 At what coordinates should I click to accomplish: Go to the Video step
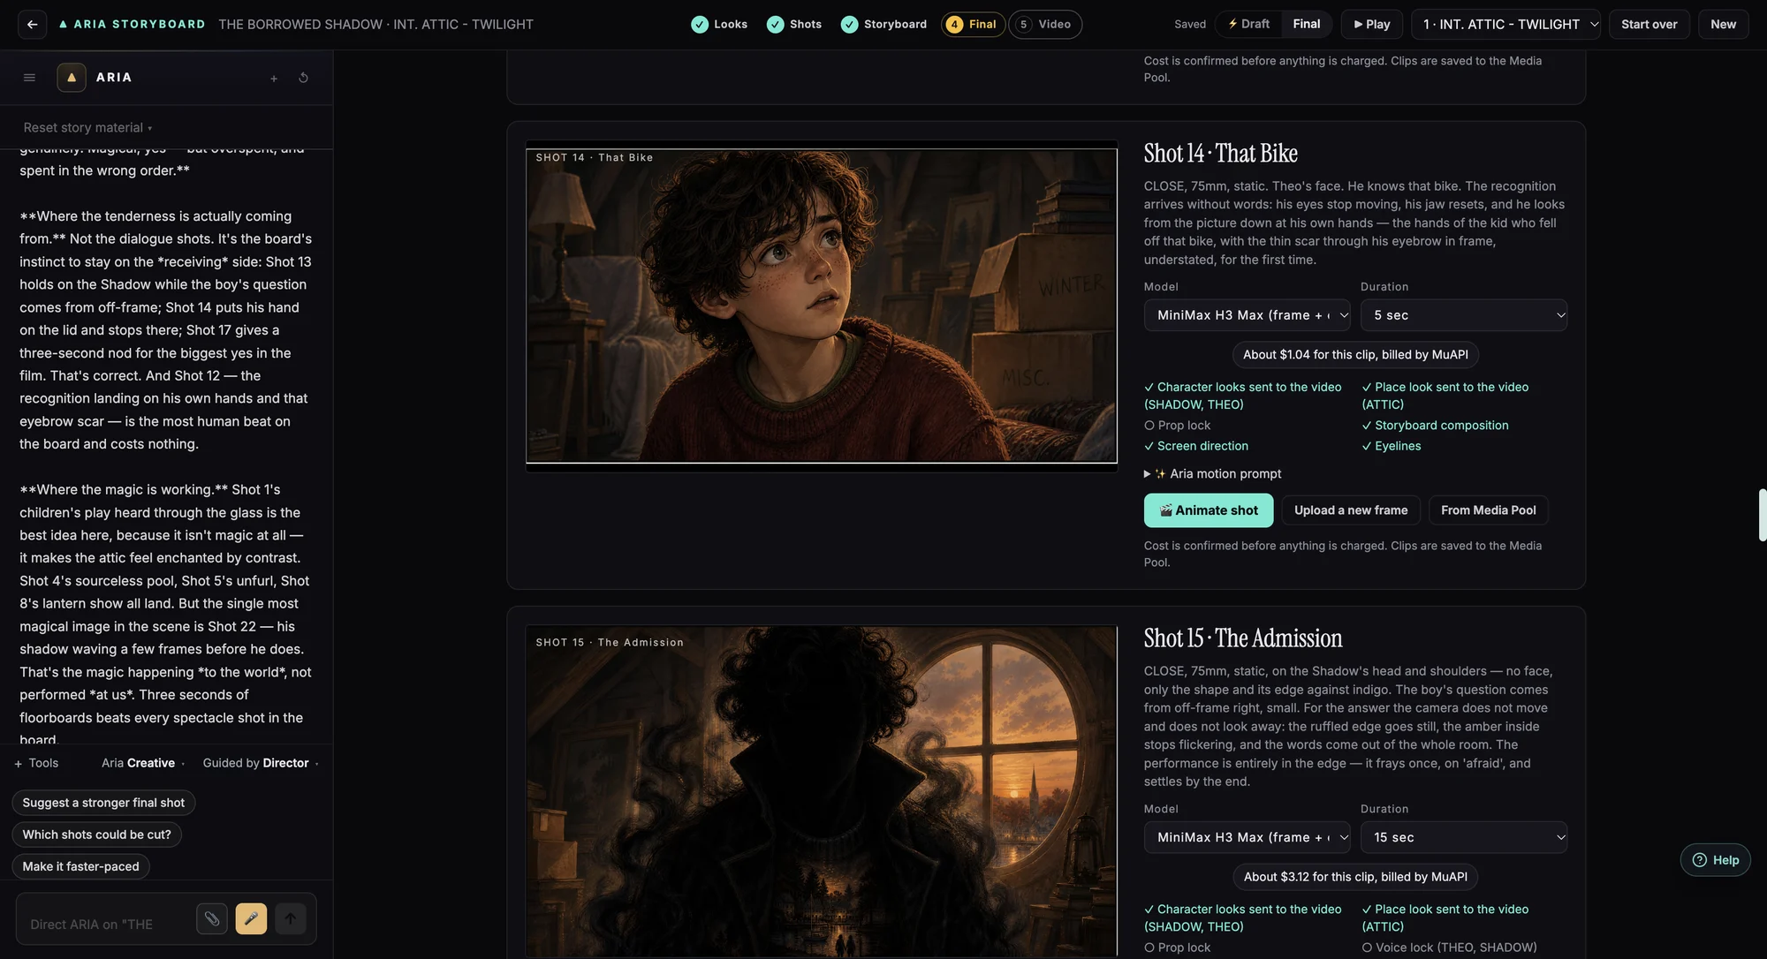pos(1045,24)
